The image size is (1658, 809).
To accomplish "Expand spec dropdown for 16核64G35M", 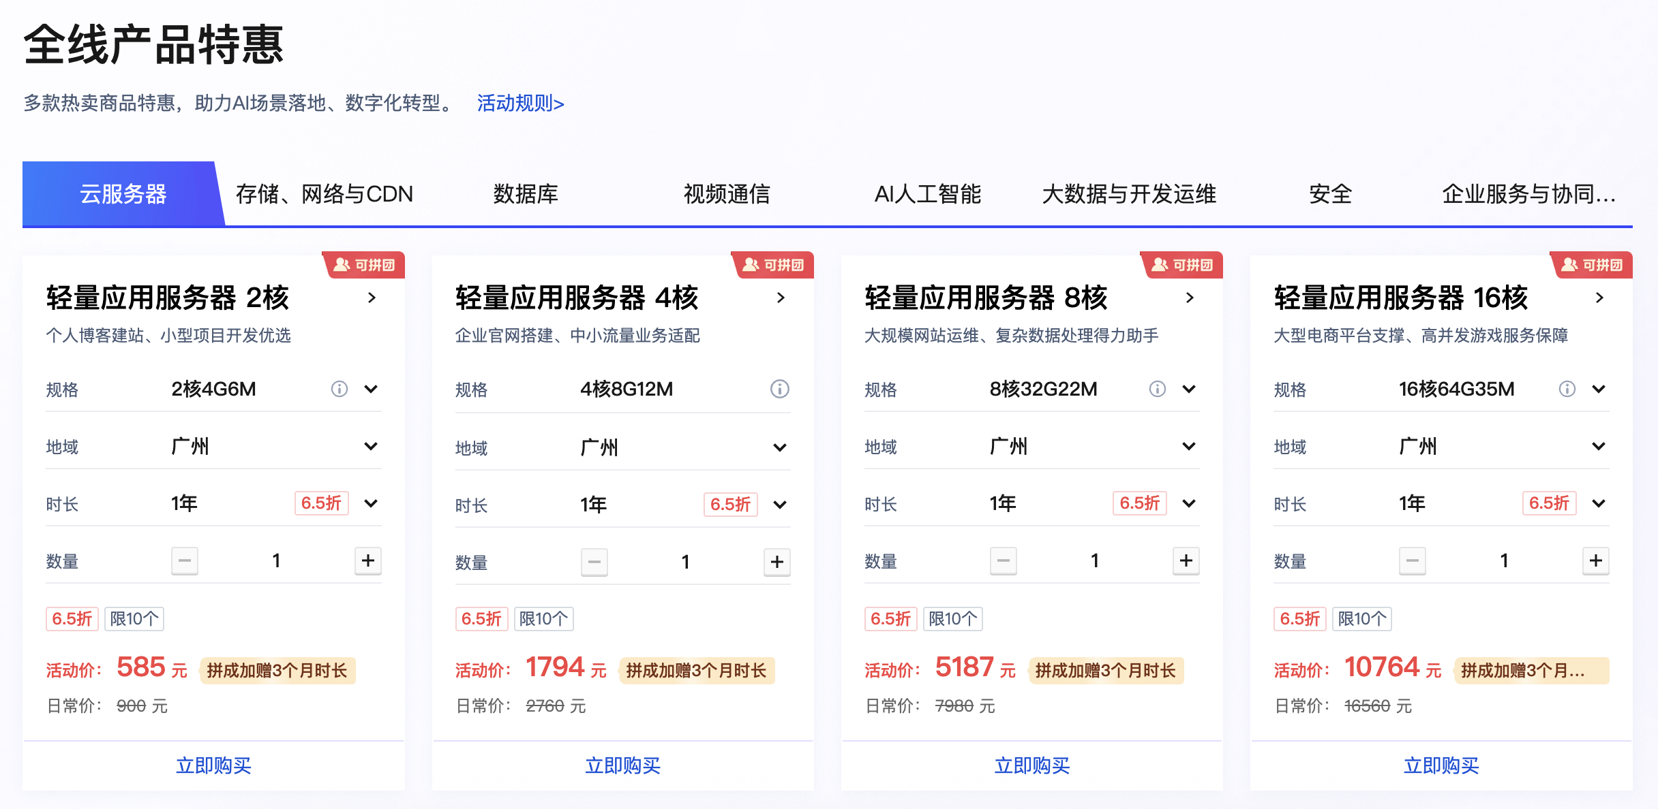I will [1599, 389].
